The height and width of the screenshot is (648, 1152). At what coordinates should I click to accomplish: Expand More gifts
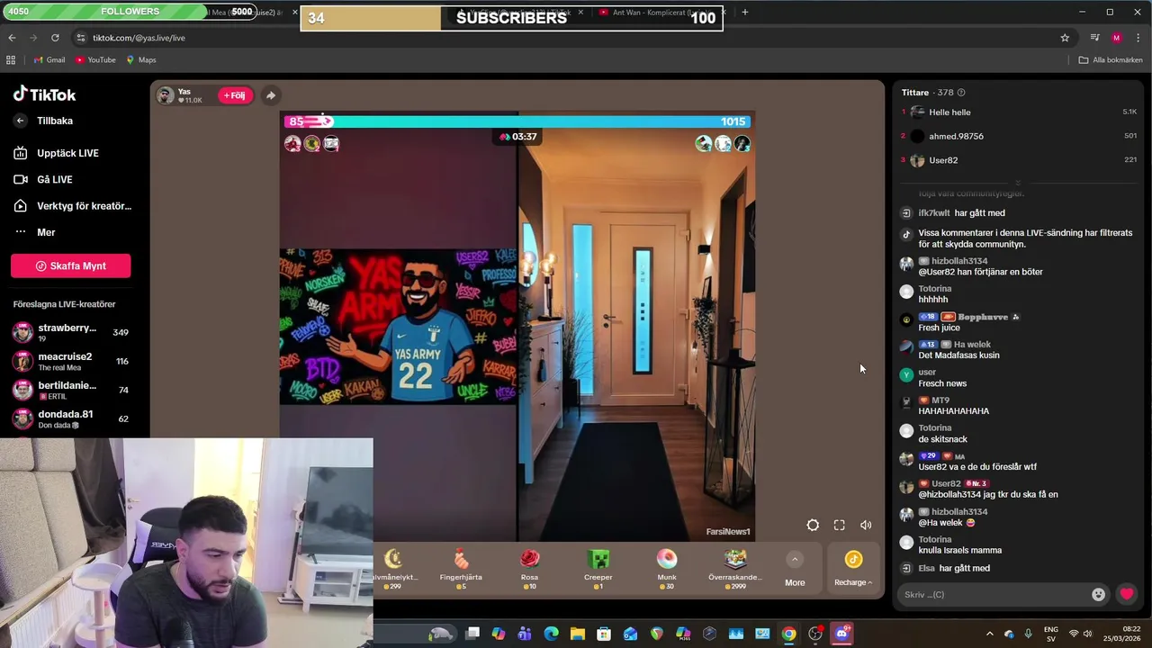(x=795, y=570)
